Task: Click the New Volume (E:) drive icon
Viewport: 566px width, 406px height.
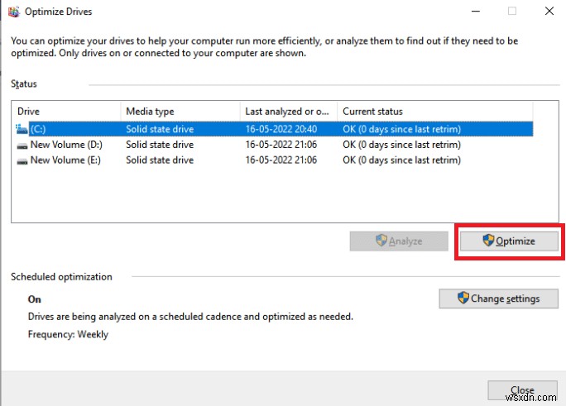Action: 22,160
